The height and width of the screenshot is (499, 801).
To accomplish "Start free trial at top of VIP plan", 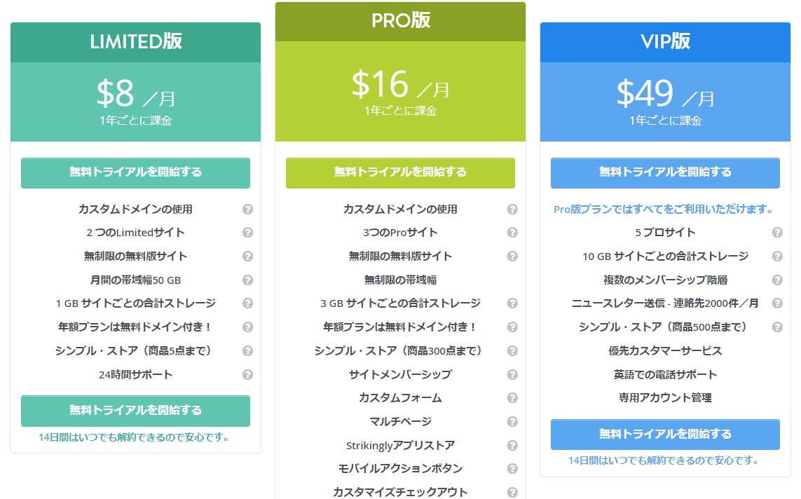I will point(665,172).
